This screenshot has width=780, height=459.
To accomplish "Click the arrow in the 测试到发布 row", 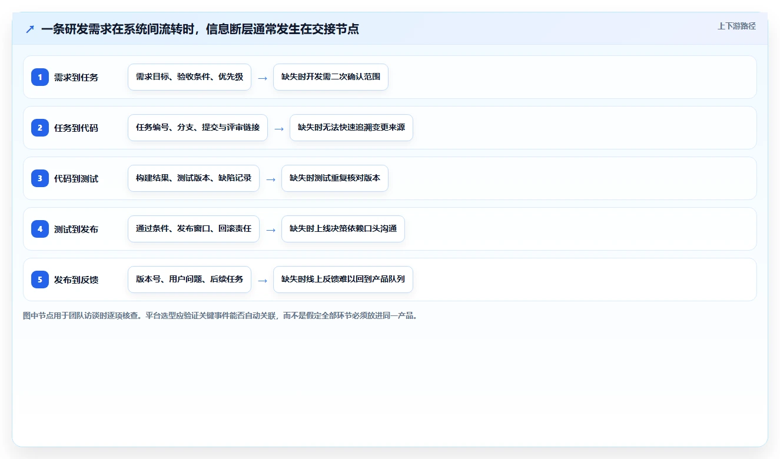I will click(x=271, y=229).
